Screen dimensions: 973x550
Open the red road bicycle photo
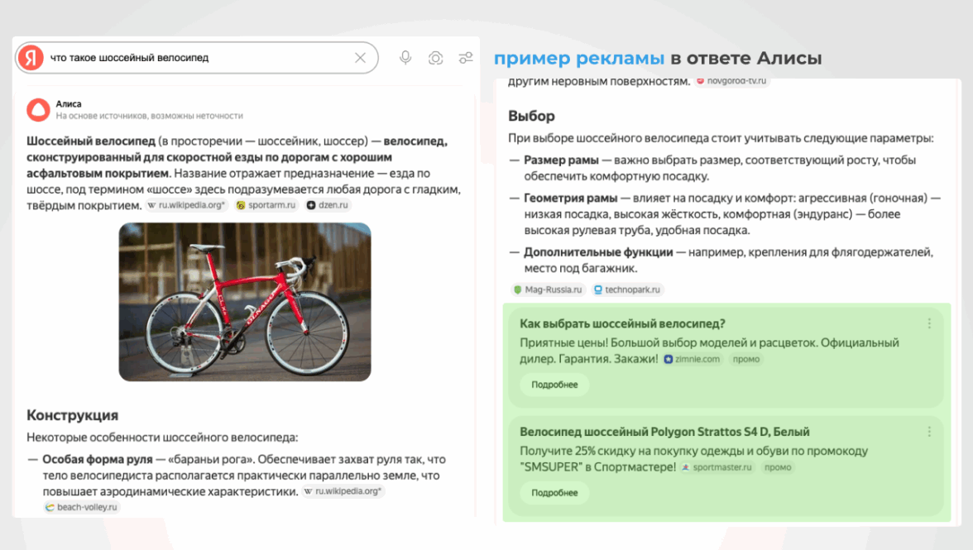point(245,302)
